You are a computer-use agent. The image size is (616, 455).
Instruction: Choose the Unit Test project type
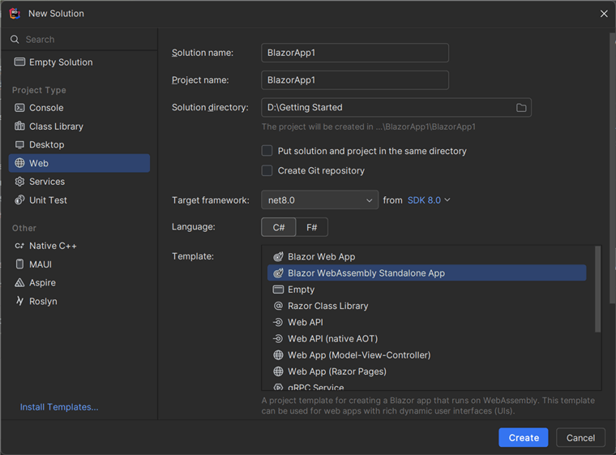pos(79,200)
